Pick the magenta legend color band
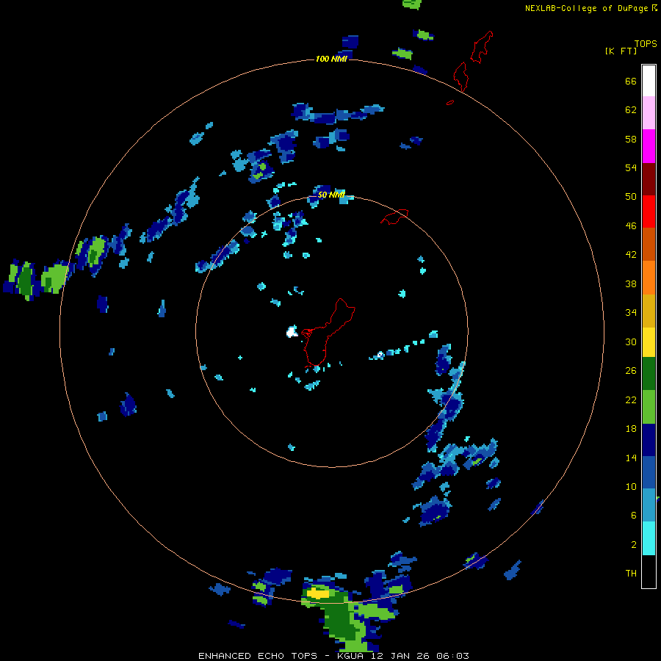The height and width of the screenshot is (661, 661). (649, 146)
